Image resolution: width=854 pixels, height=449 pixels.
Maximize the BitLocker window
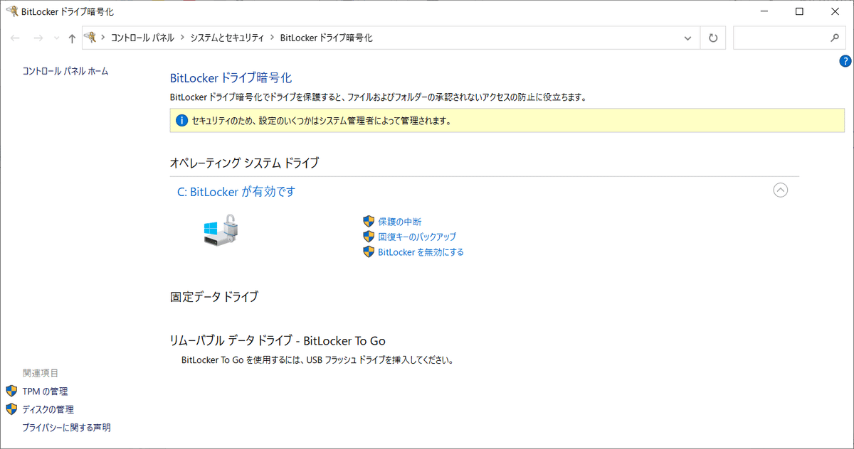[799, 11]
